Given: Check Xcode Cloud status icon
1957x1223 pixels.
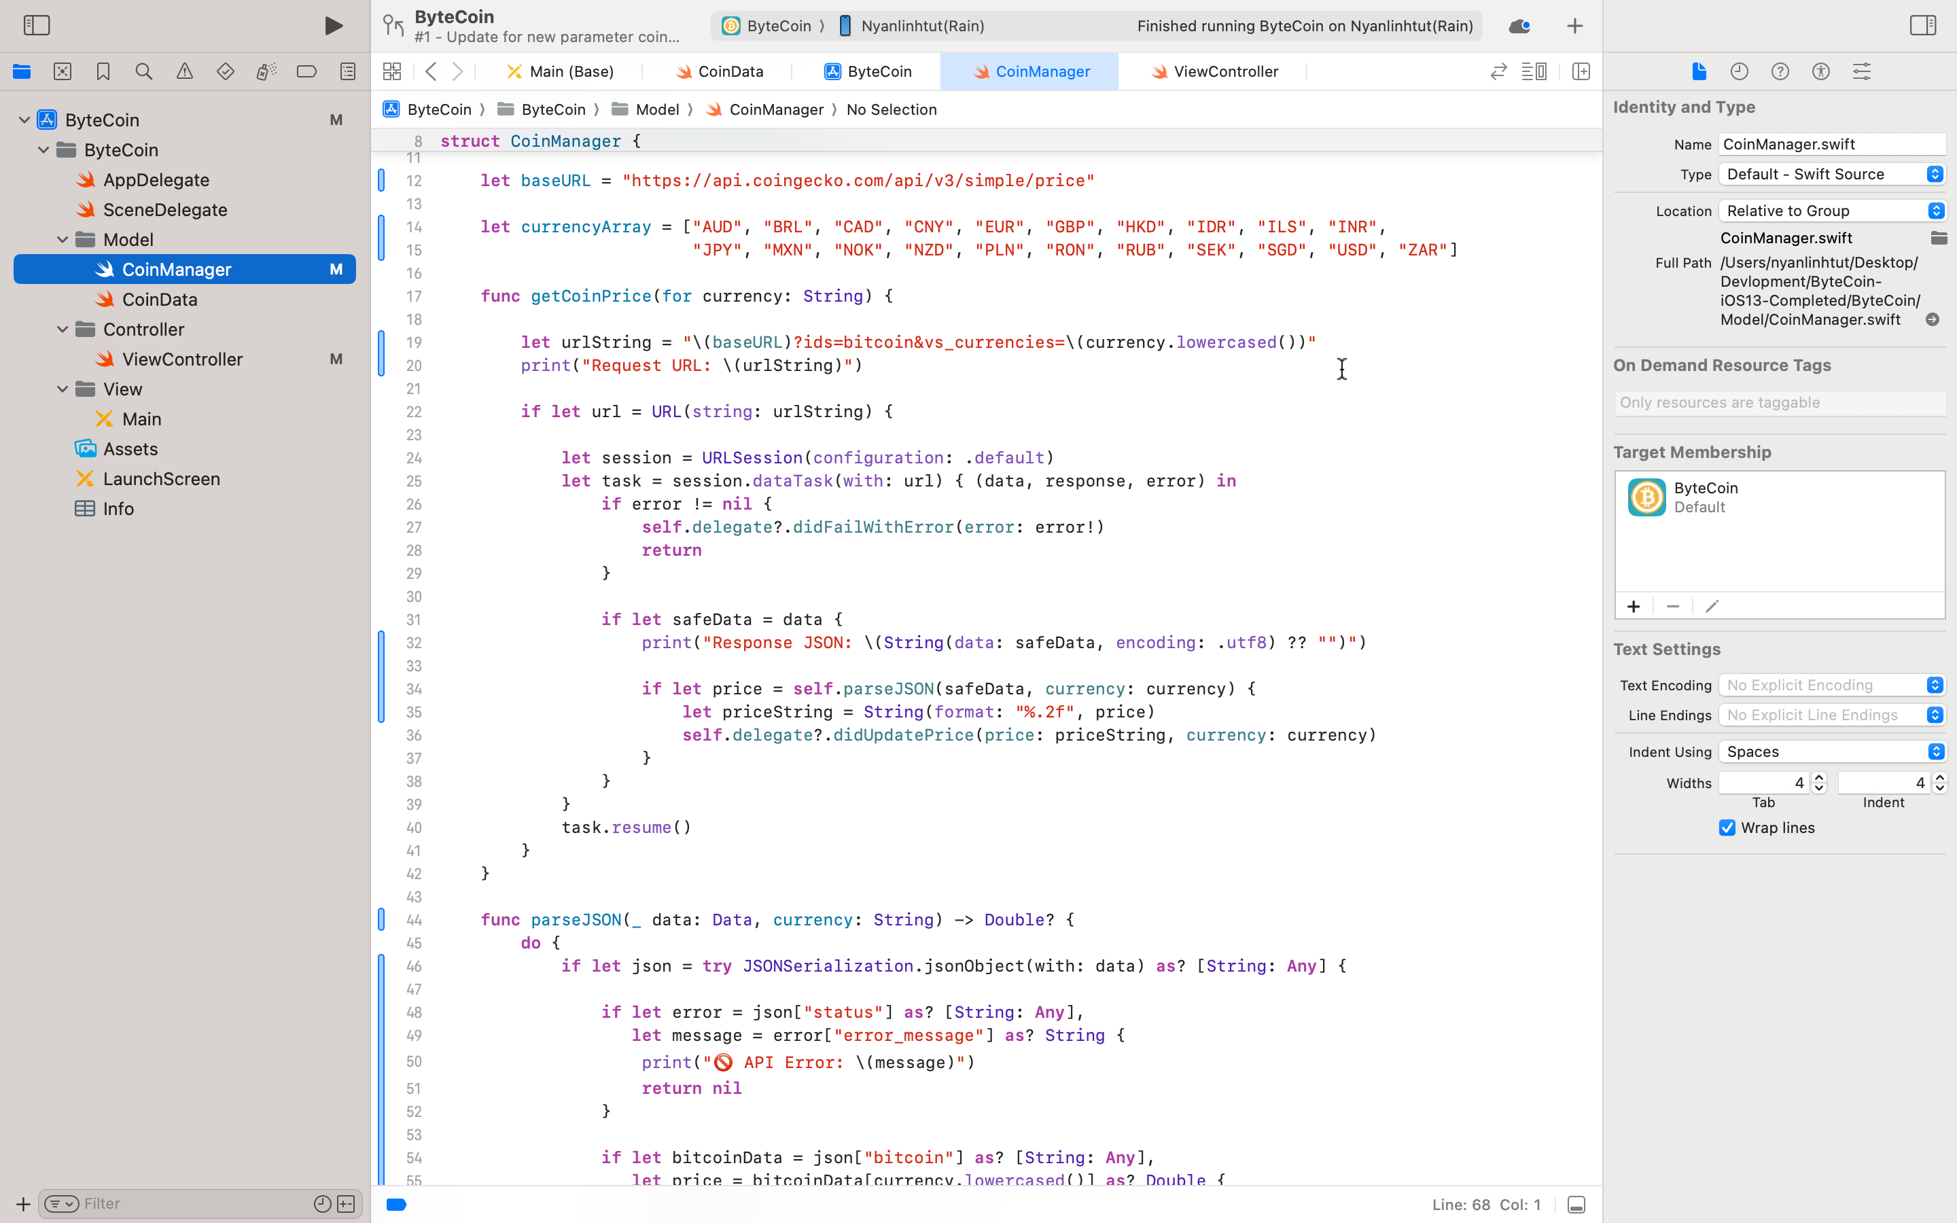Looking at the screenshot, I should (x=1519, y=26).
